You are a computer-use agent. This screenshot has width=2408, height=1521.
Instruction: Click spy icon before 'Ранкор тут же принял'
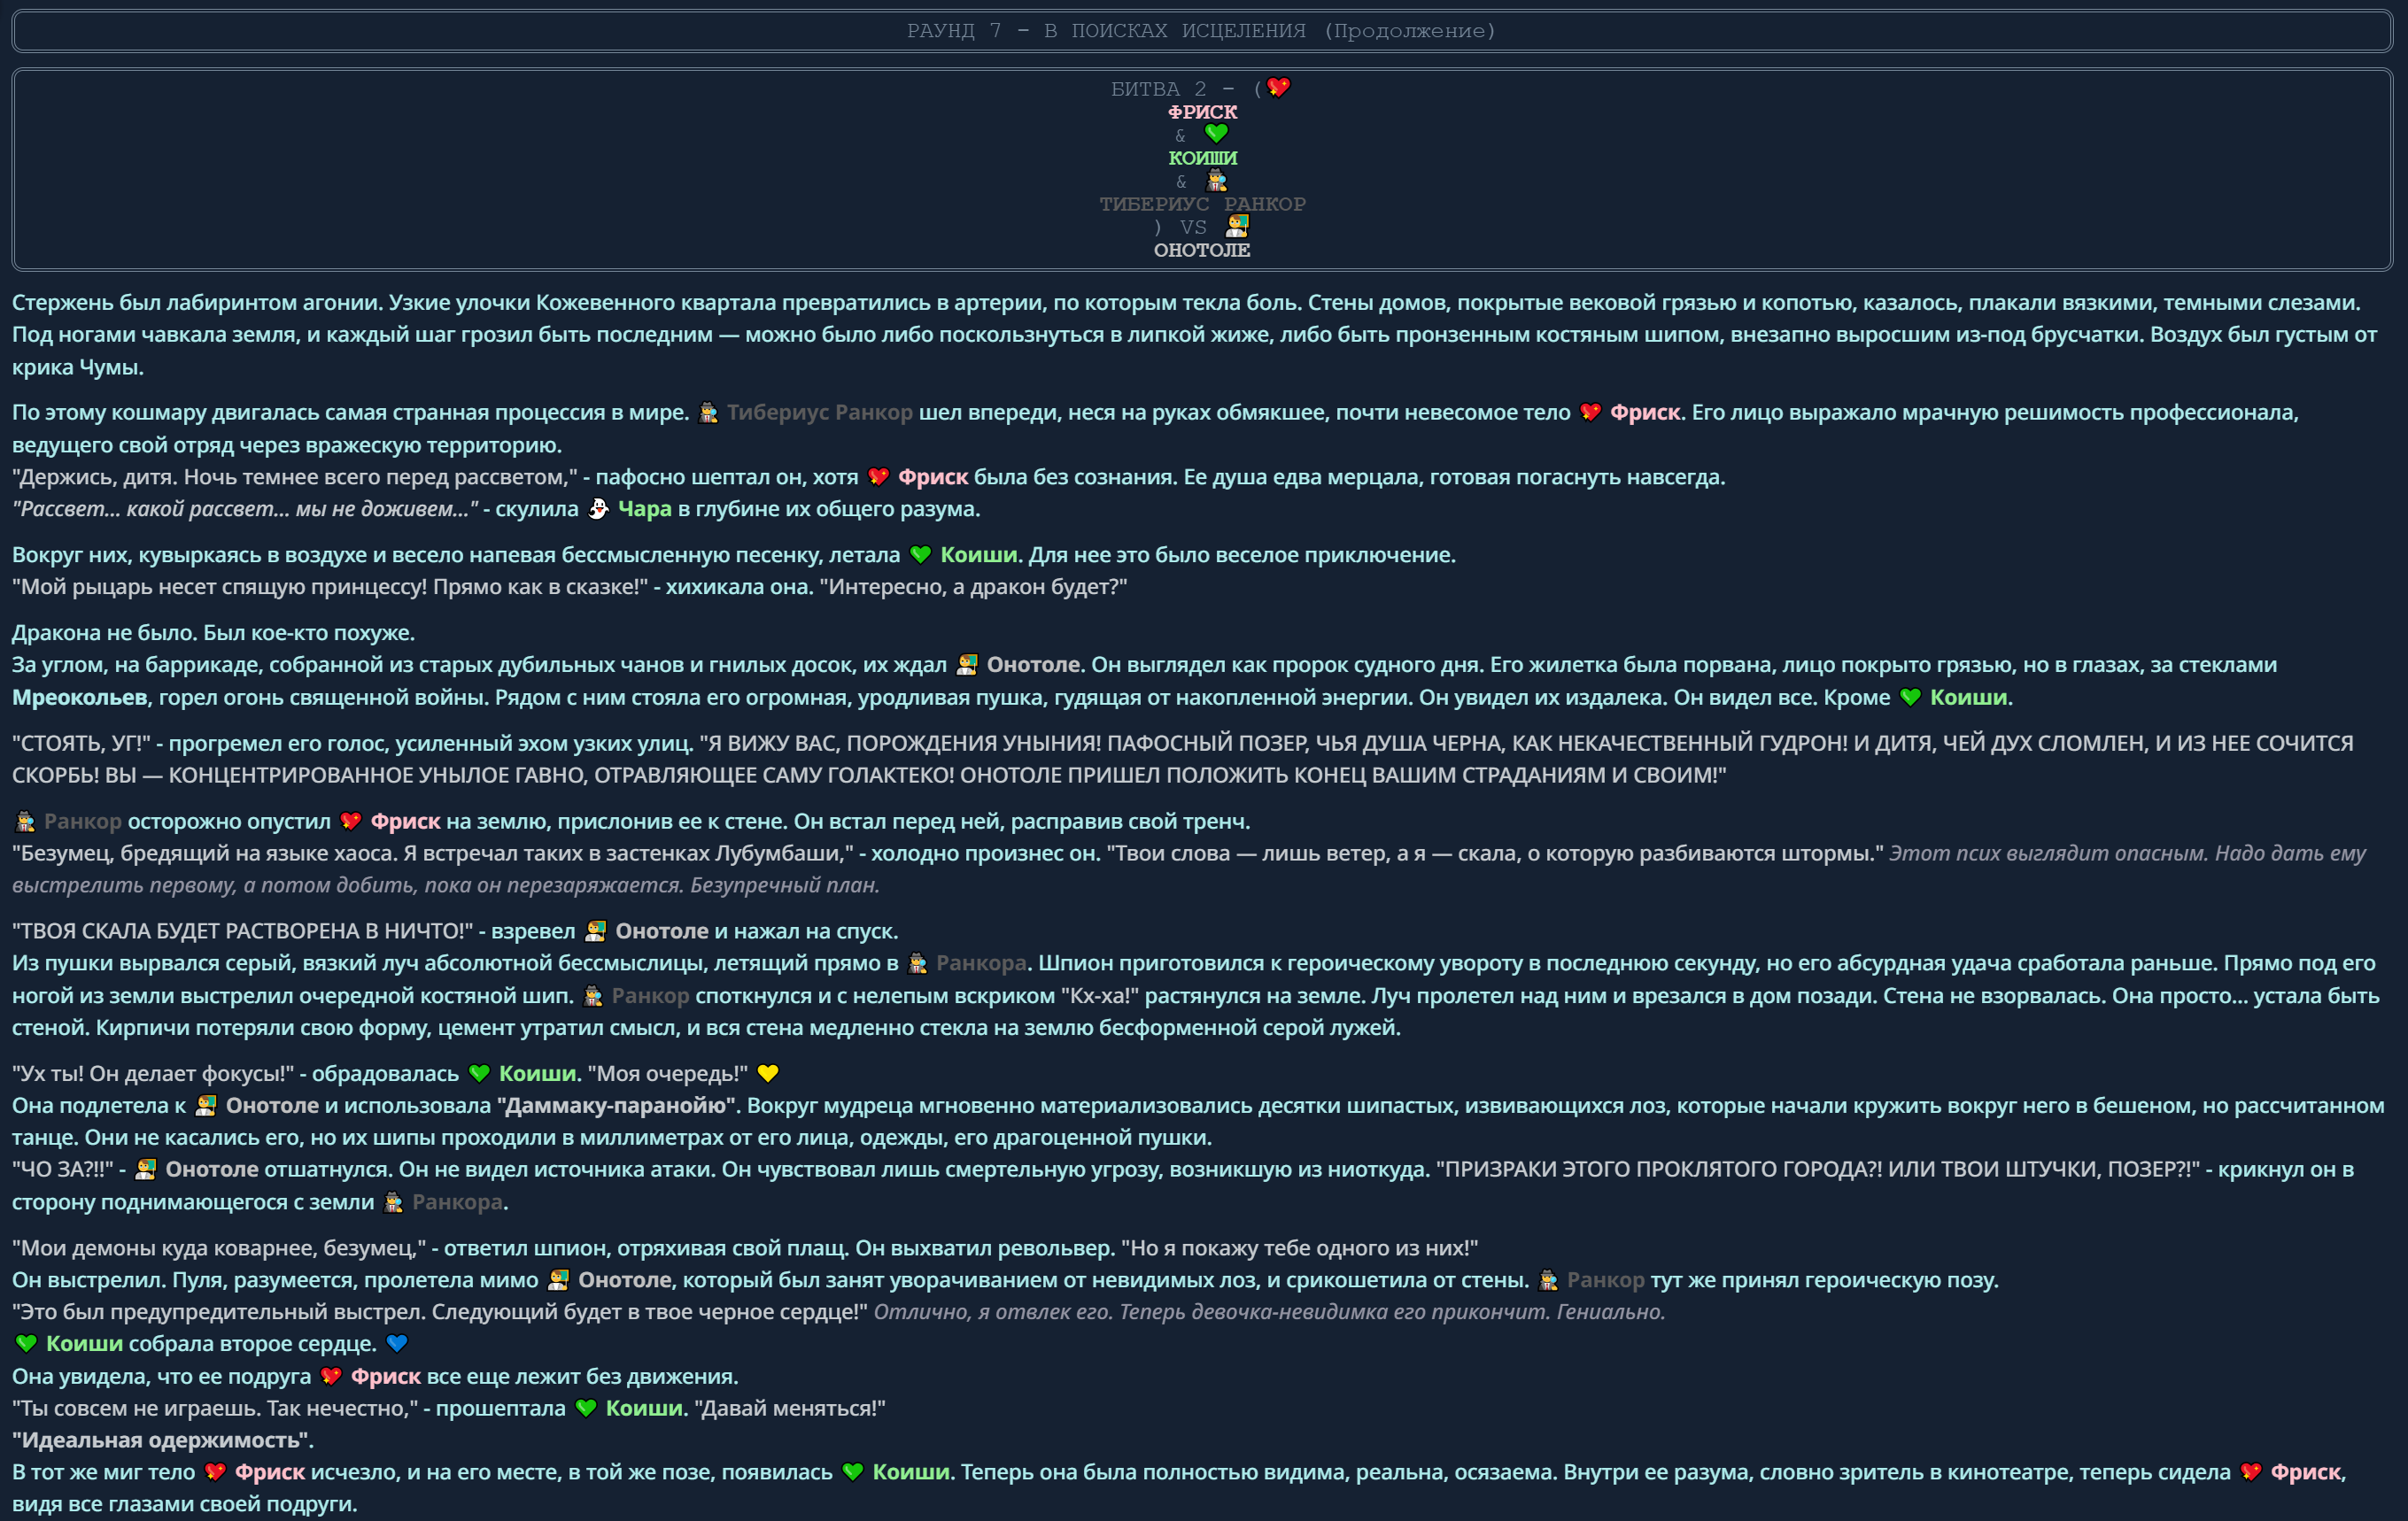point(1547,1280)
